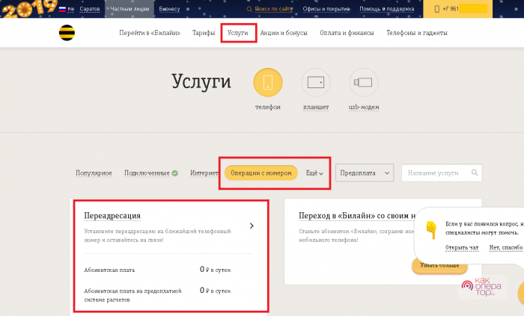Click the phone icon beside +7 961 number
This screenshot has width=524, height=316.
pyautogui.click(x=436, y=9)
